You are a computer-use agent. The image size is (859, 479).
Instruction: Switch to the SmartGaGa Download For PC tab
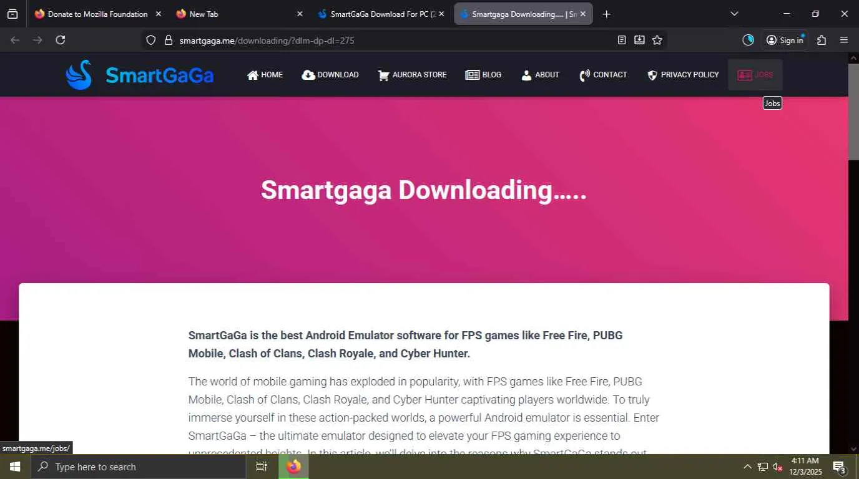pyautogui.click(x=381, y=14)
